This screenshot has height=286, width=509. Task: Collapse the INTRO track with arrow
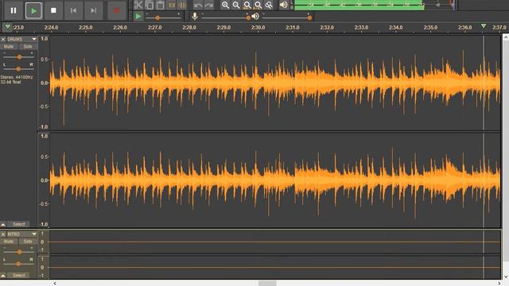tap(3, 276)
